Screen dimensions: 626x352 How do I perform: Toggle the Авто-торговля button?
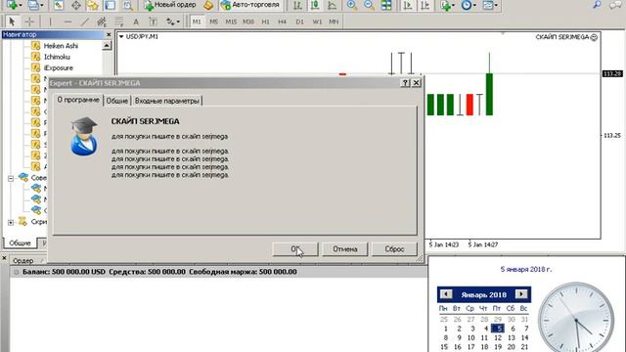pos(250,5)
